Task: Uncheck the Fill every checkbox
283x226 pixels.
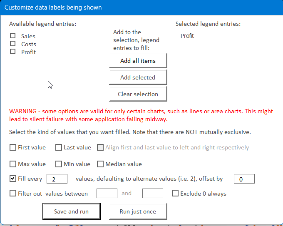Action: (13, 179)
